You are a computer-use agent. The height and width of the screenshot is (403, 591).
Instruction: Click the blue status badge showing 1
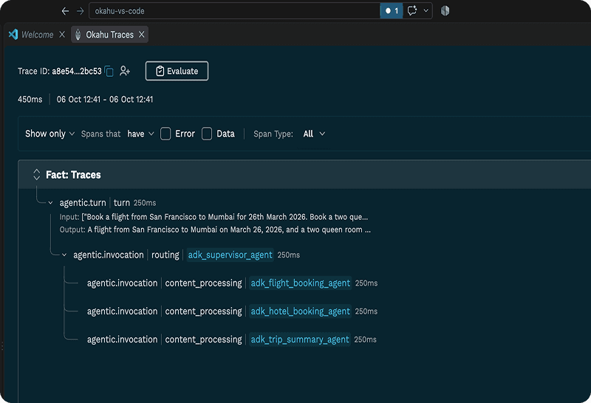(x=392, y=11)
